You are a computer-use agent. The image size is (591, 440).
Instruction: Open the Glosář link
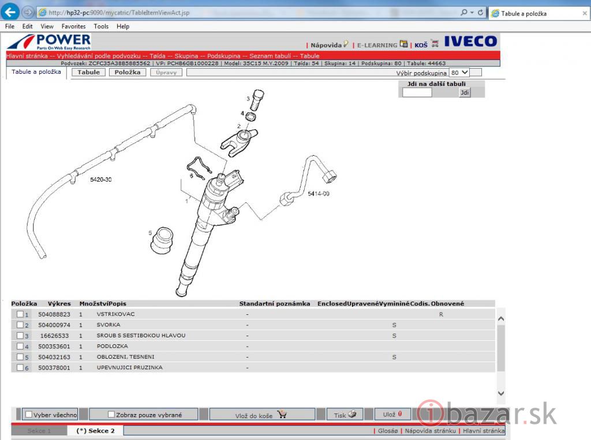click(388, 431)
